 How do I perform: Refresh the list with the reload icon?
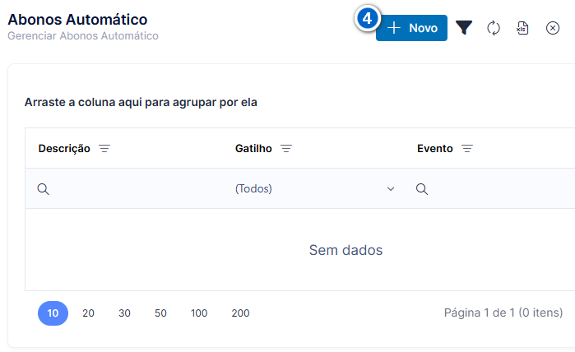pyautogui.click(x=494, y=28)
